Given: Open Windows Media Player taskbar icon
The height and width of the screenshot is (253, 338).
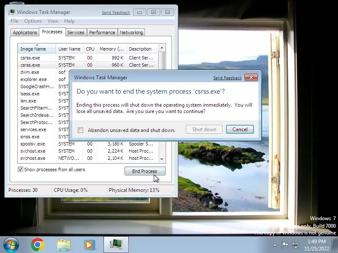Looking at the screenshot, I should pos(90,245).
